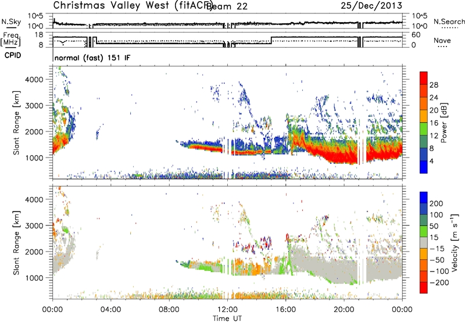
Task: Click the 1000 tick on velocity panel axis
Action: coord(34,278)
